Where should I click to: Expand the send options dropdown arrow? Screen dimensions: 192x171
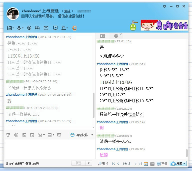89,163
